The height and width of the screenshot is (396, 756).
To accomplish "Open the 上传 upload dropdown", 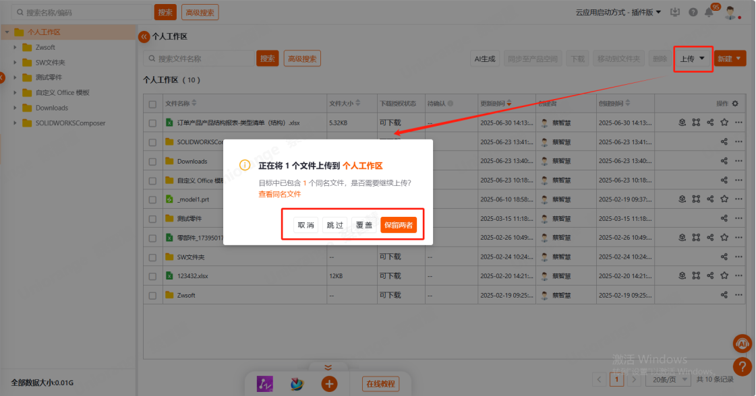I will 693,59.
